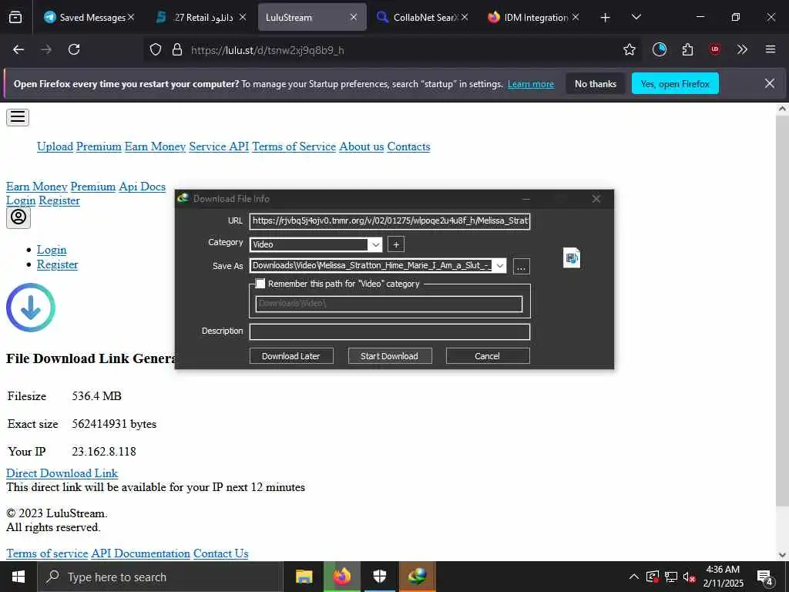The height and width of the screenshot is (592, 789).
Task: Switch to Firefox in the taskbar
Action: pyautogui.click(x=342, y=577)
